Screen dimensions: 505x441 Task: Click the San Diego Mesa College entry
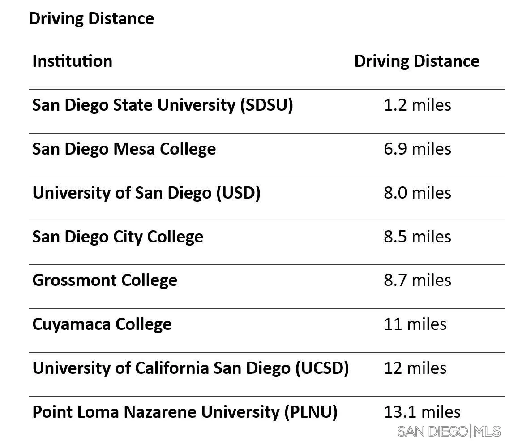[124, 149]
